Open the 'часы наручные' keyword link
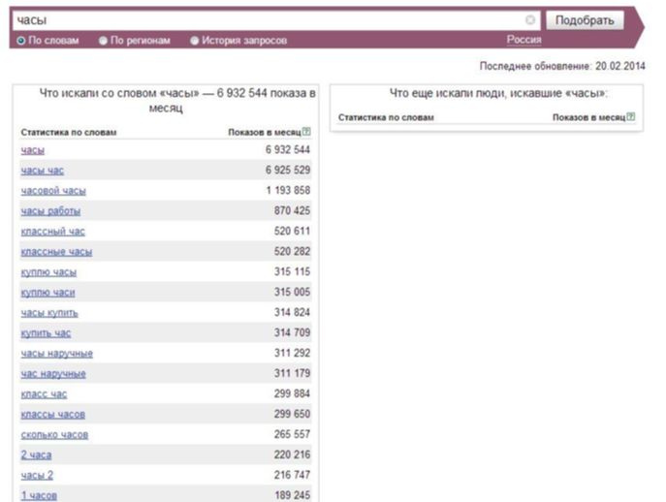 tap(56, 354)
